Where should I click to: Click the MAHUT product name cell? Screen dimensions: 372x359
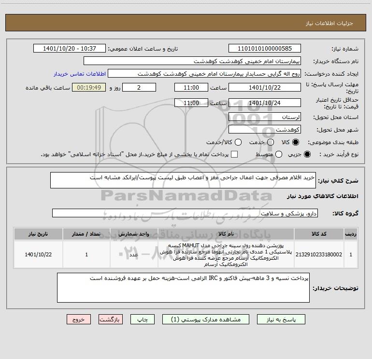(226, 254)
